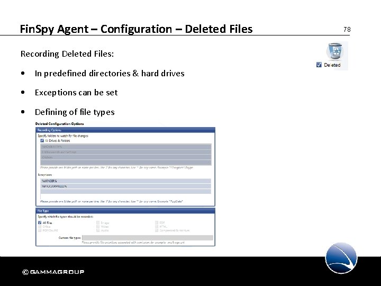Click the Exceptions label
Viewport: 381px width, 286px height.
tap(44, 175)
